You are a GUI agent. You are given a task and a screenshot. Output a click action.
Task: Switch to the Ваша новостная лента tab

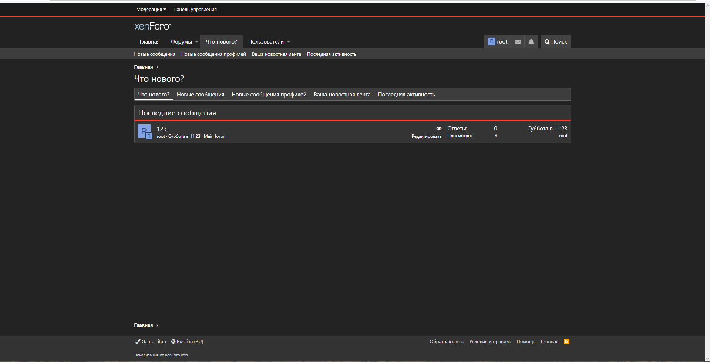pyautogui.click(x=342, y=95)
